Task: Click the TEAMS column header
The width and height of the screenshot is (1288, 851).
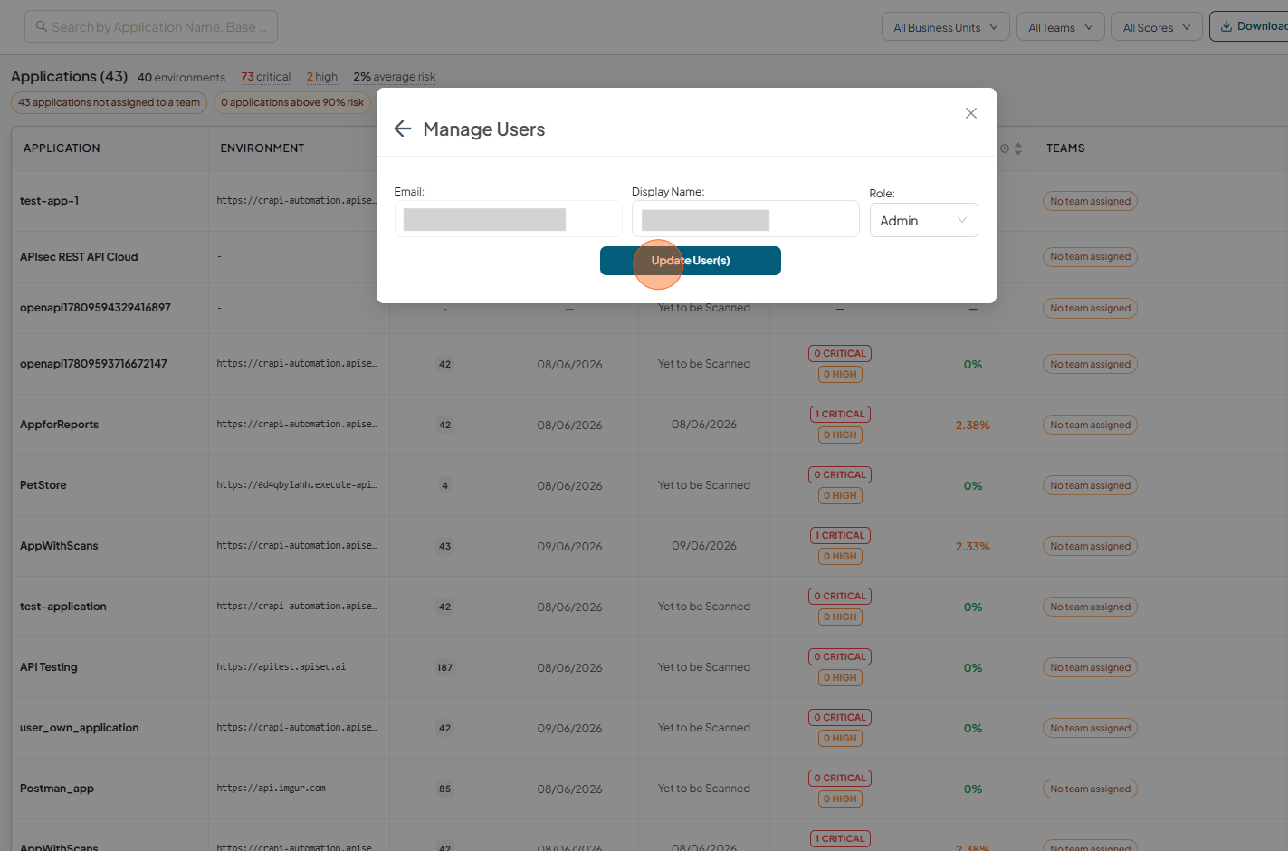Action: click(x=1065, y=148)
